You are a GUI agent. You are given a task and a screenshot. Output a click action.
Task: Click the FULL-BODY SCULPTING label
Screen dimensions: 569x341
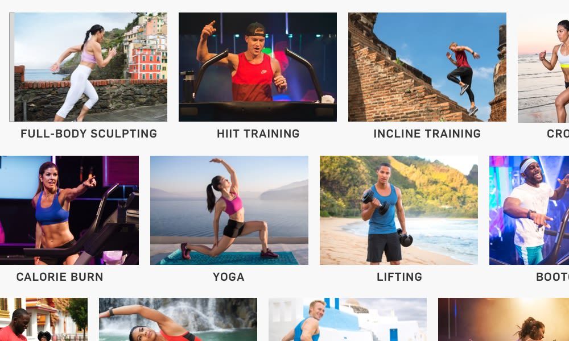click(89, 134)
